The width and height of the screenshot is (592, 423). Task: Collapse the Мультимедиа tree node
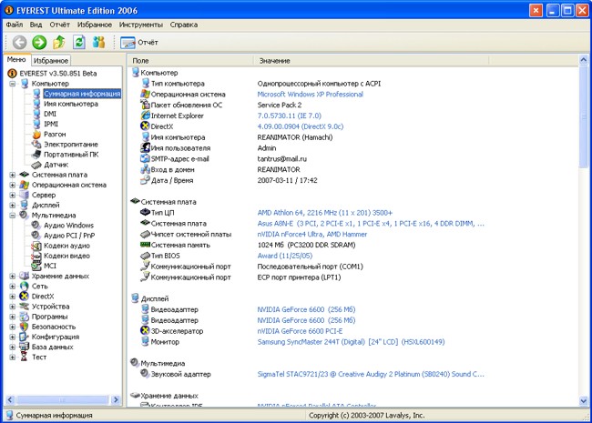(x=13, y=216)
